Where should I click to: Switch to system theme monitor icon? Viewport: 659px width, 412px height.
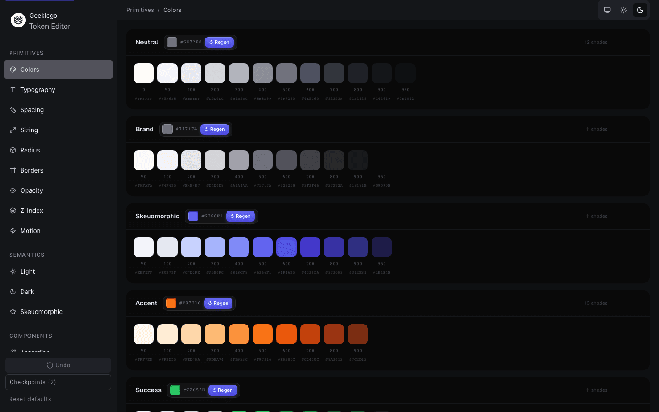(x=607, y=10)
